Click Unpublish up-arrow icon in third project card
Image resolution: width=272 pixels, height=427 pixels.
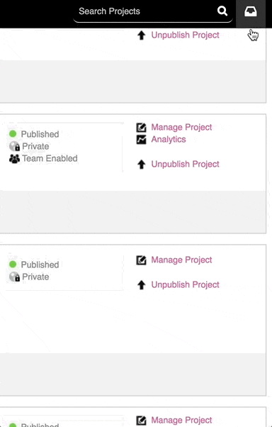tap(141, 285)
